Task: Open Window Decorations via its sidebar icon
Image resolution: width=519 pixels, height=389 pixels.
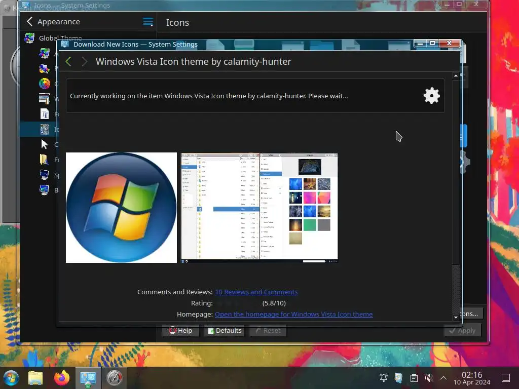Action: [45, 99]
